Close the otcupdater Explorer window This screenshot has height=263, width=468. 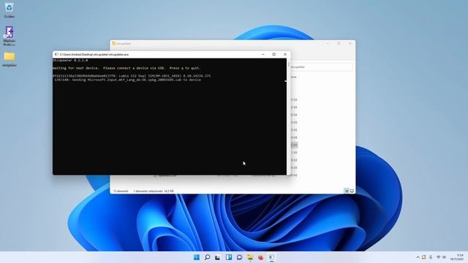click(350, 44)
